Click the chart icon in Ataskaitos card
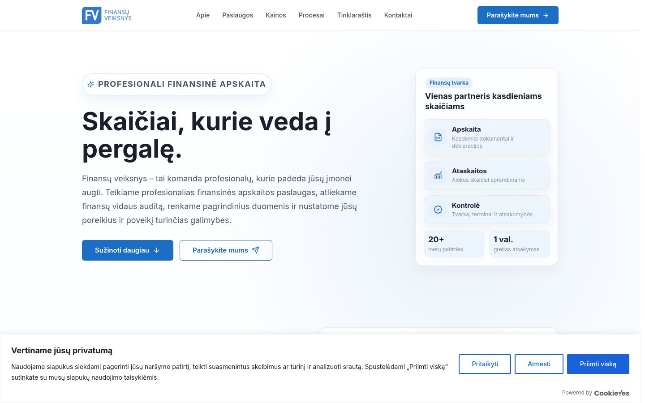The height and width of the screenshot is (403, 645). (x=438, y=175)
